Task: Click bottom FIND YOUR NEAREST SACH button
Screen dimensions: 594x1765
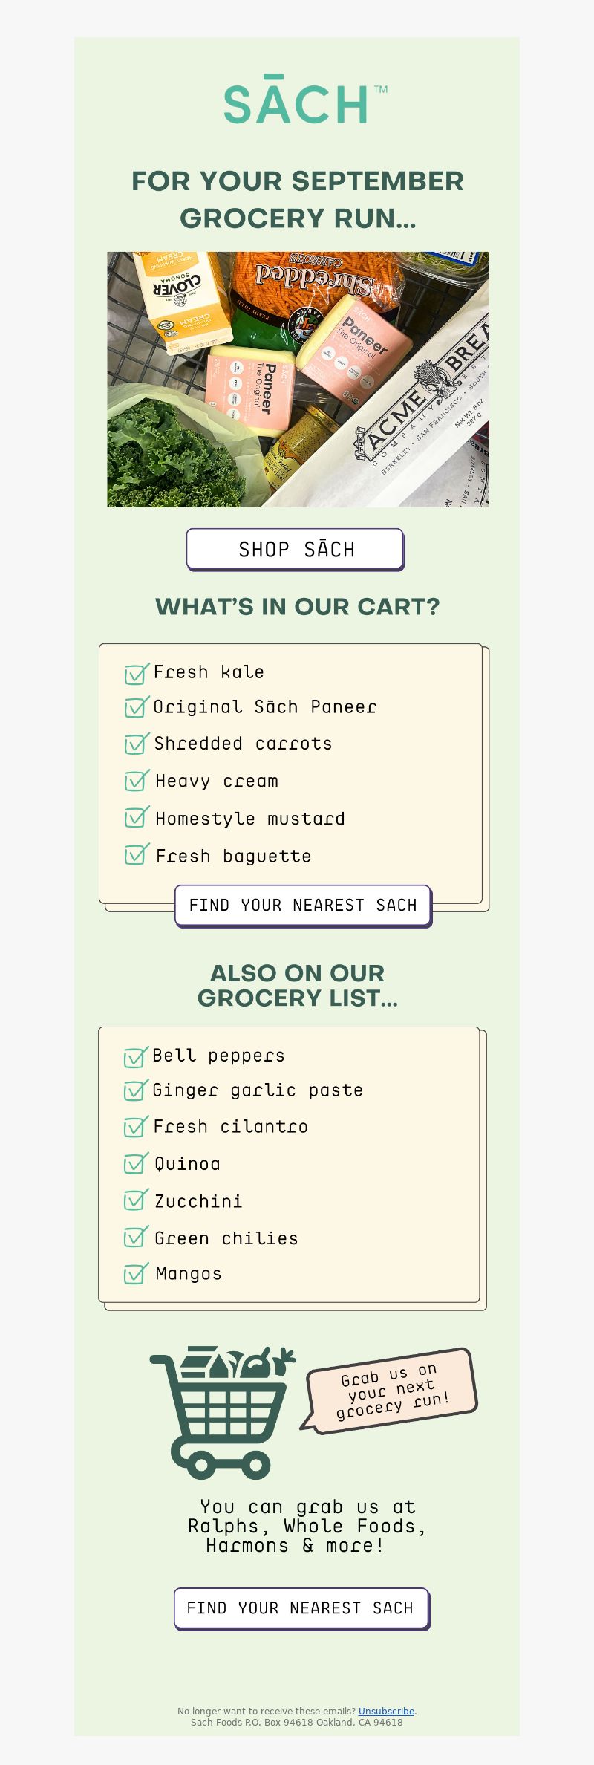Action: [x=301, y=1608]
